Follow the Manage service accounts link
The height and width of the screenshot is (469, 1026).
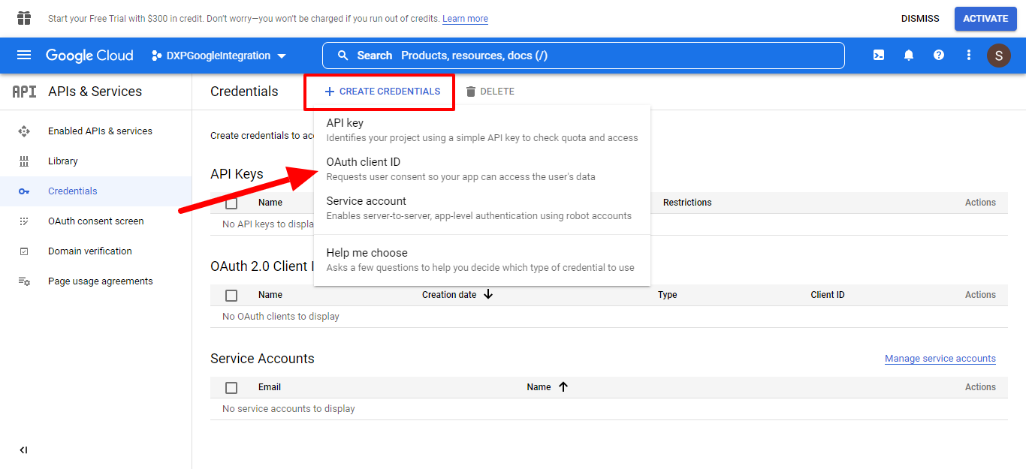point(940,359)
